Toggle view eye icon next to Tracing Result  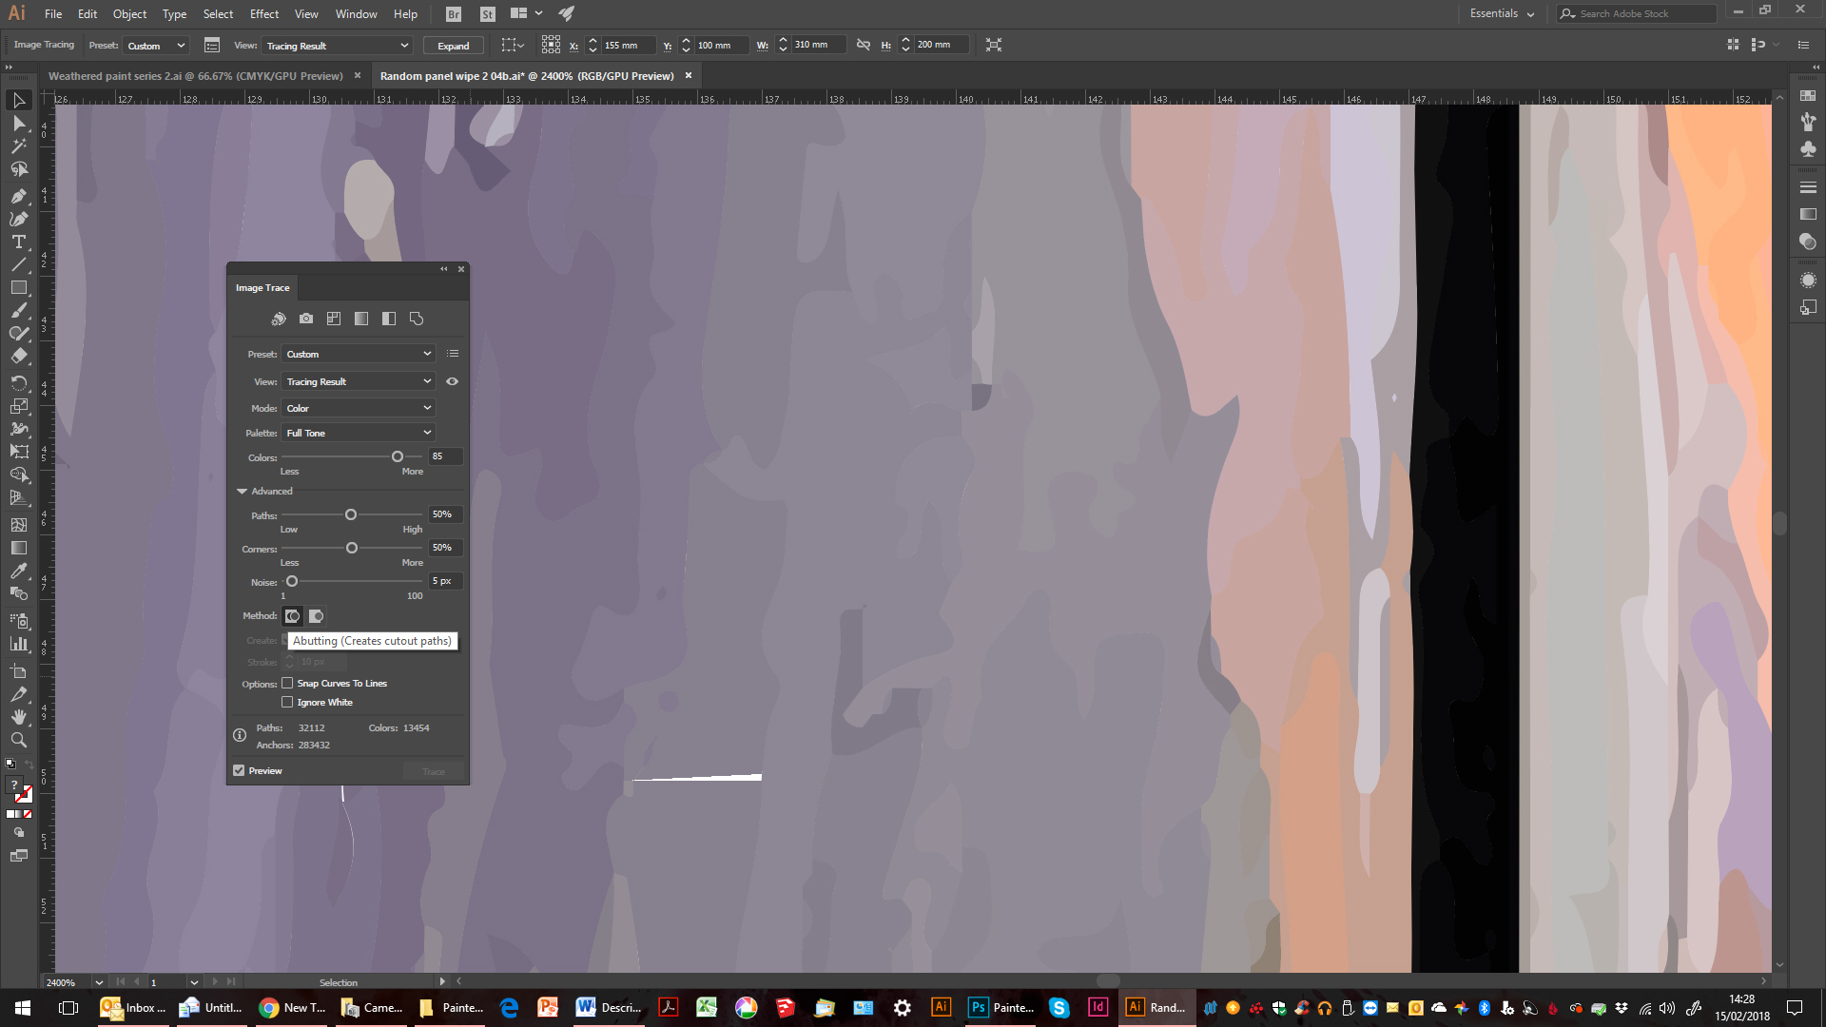[x=453, y=381]
